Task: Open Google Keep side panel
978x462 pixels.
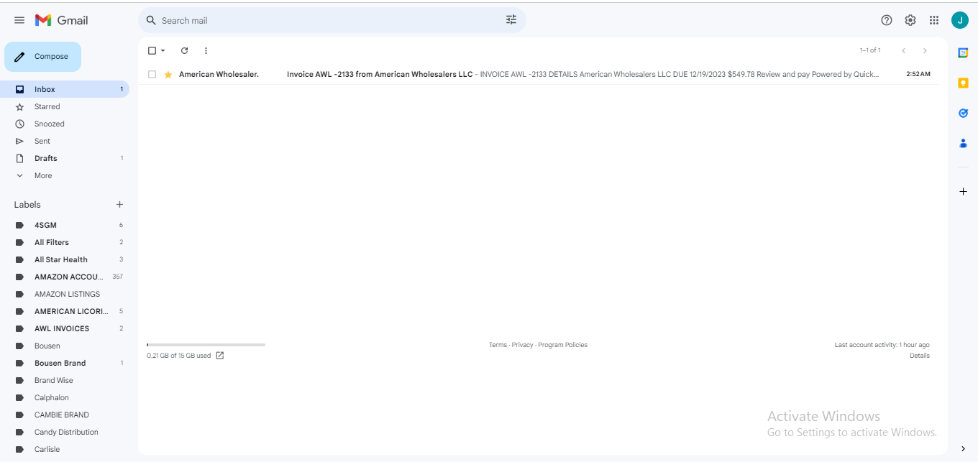Action: tap(963, 83)
